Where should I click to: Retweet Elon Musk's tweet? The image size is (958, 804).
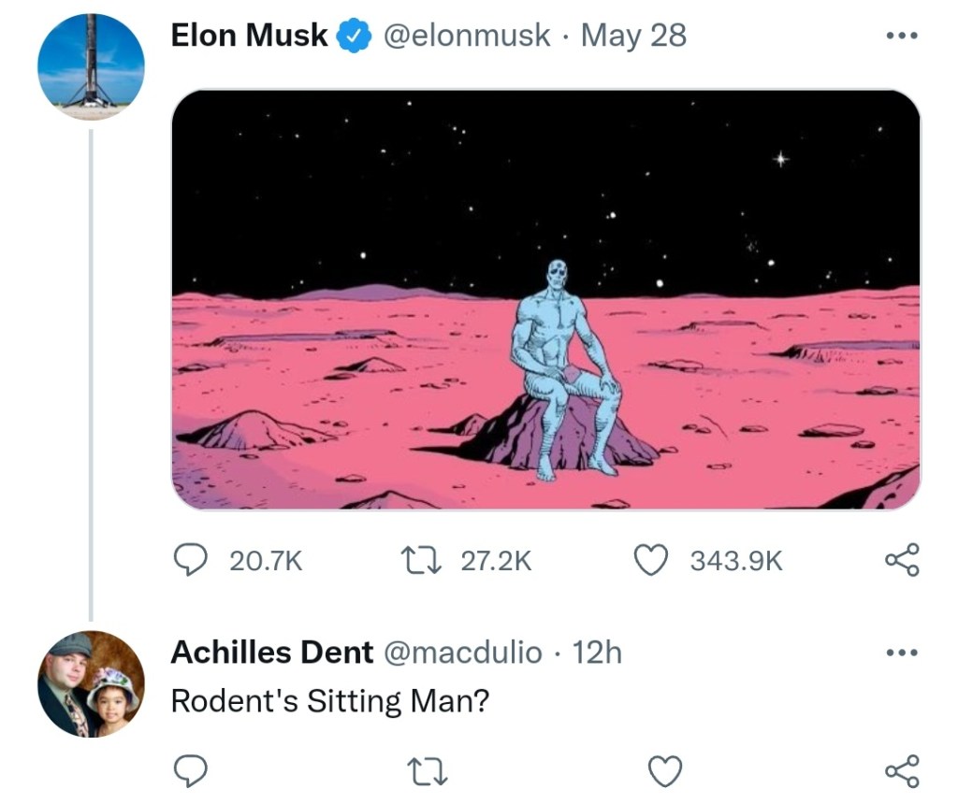pyautogui.click(x=412, y=560)
